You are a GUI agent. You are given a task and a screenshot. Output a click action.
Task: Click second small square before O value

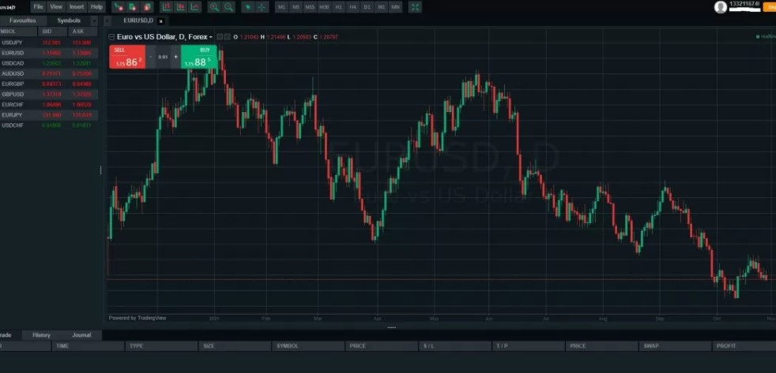click(x=227, y=36)
